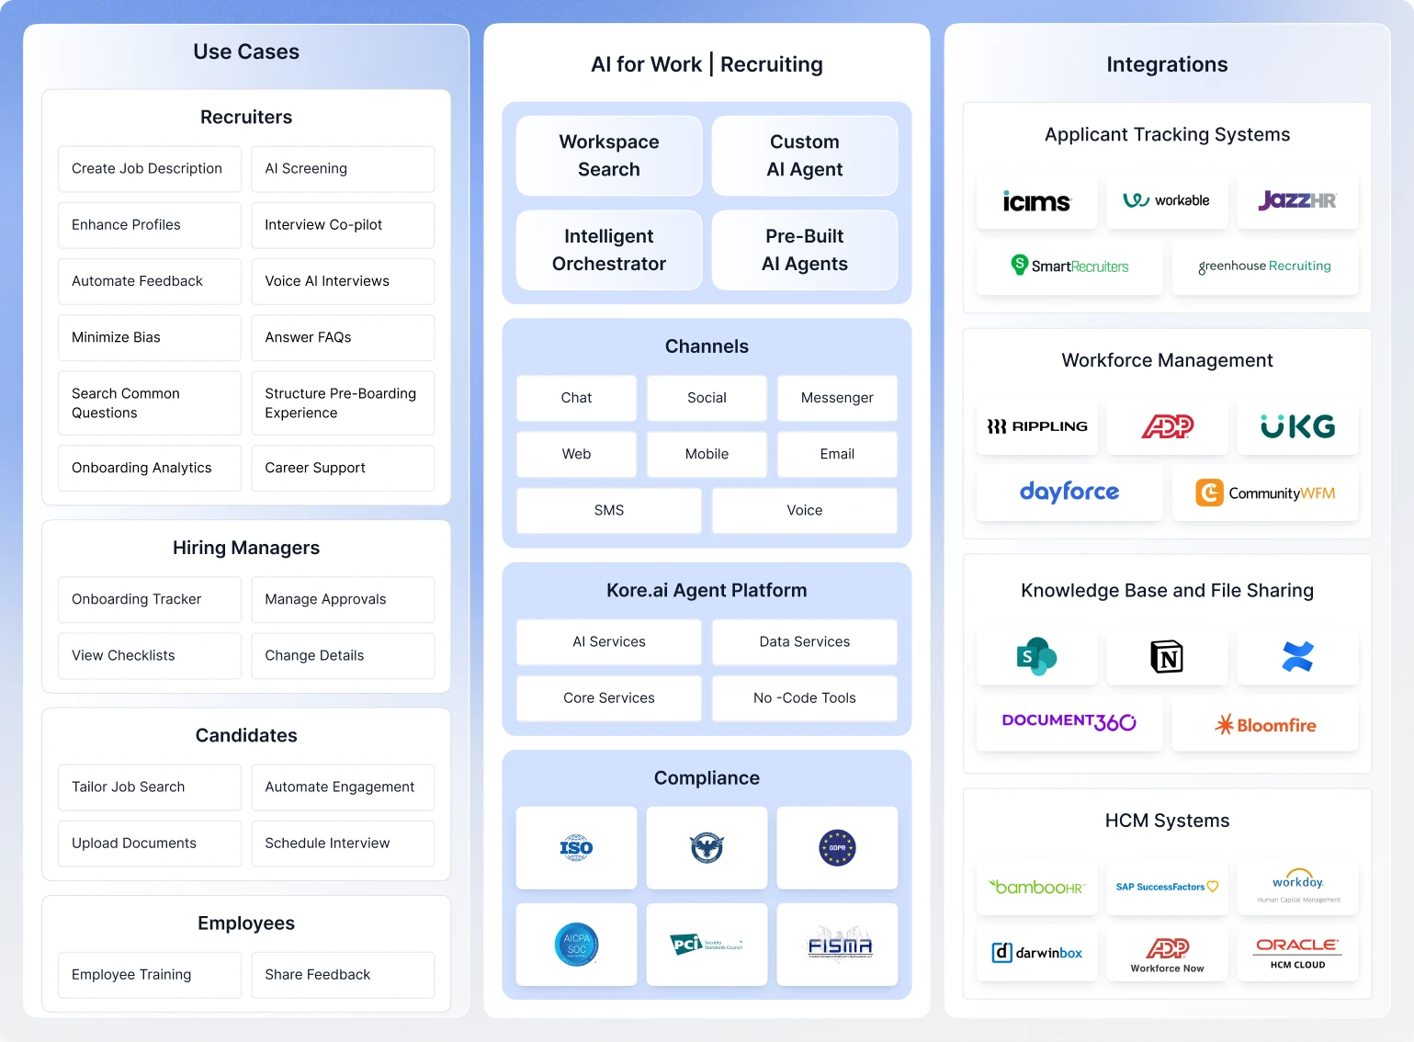1414x1042 pixels.
Task: Select the Core Services box
Action: (x=609, y=698)
